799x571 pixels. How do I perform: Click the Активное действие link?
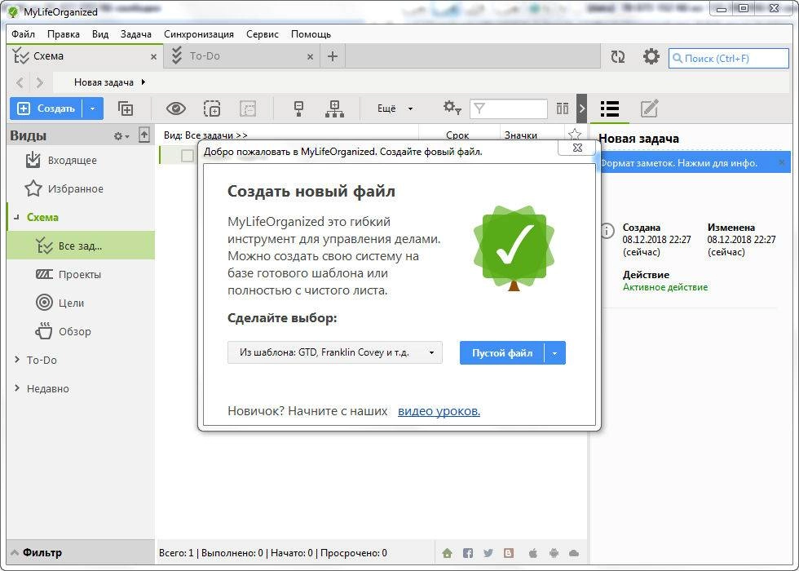tap(665, 287)
